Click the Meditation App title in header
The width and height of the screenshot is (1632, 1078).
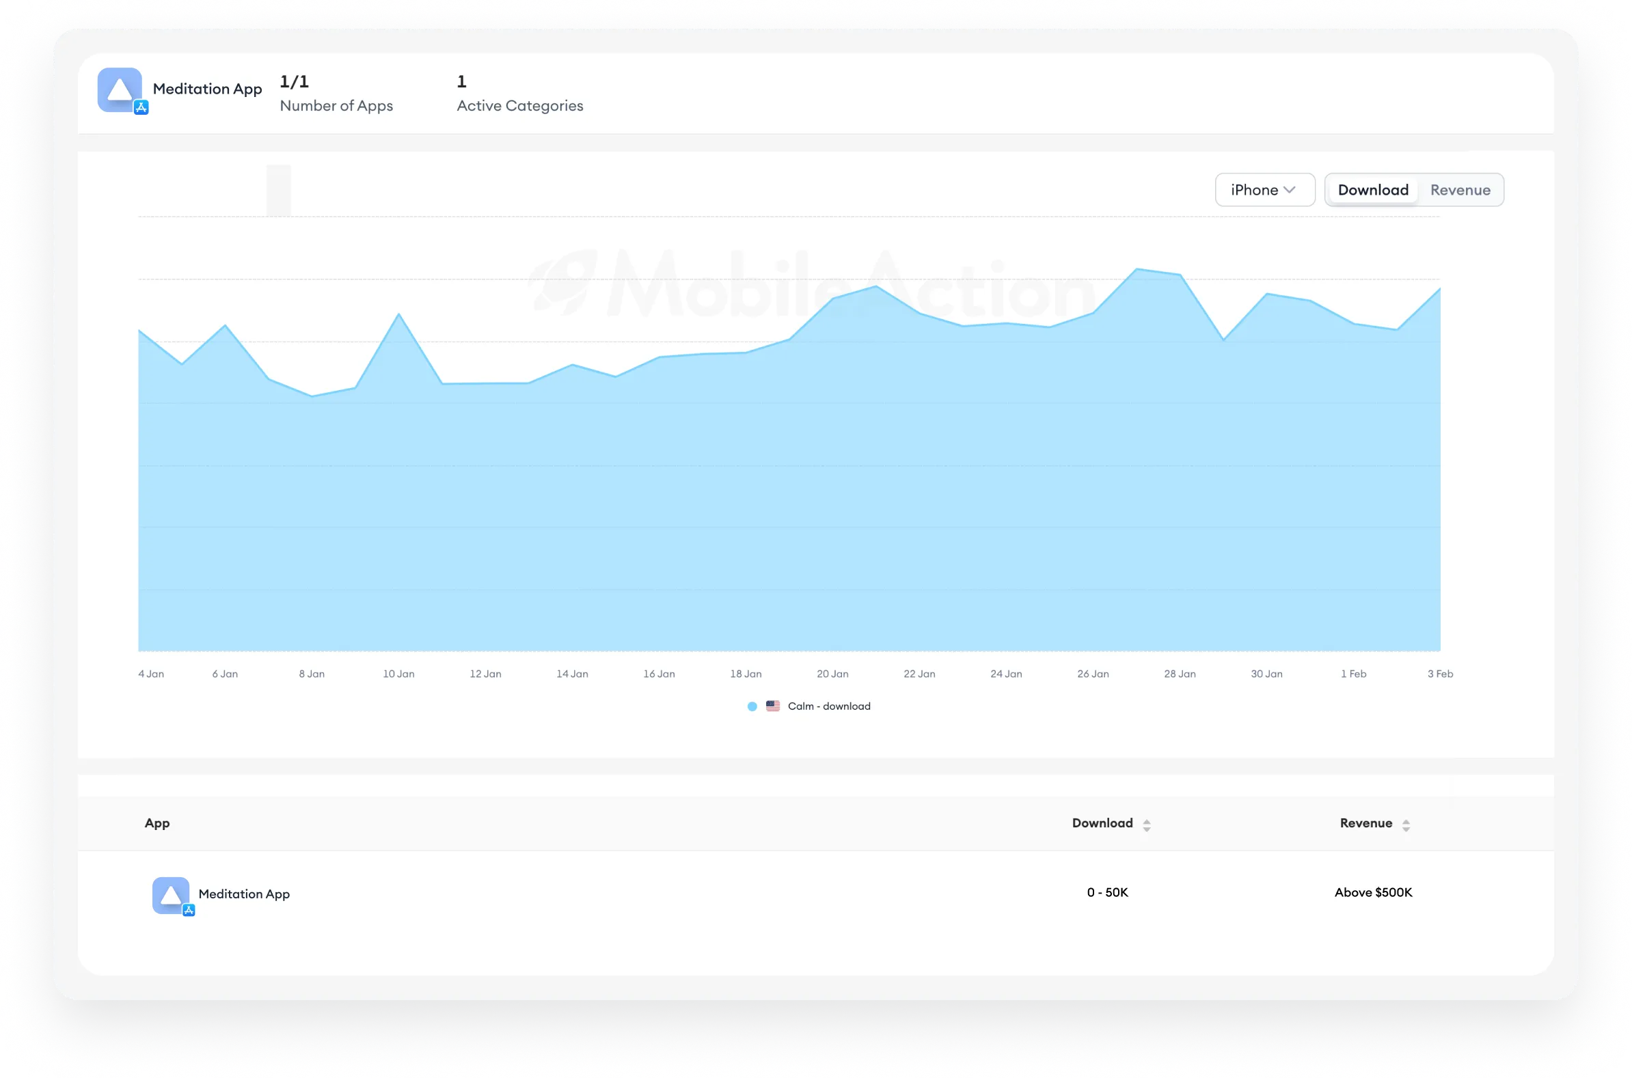pyautogui.click(x=207, y=89)
